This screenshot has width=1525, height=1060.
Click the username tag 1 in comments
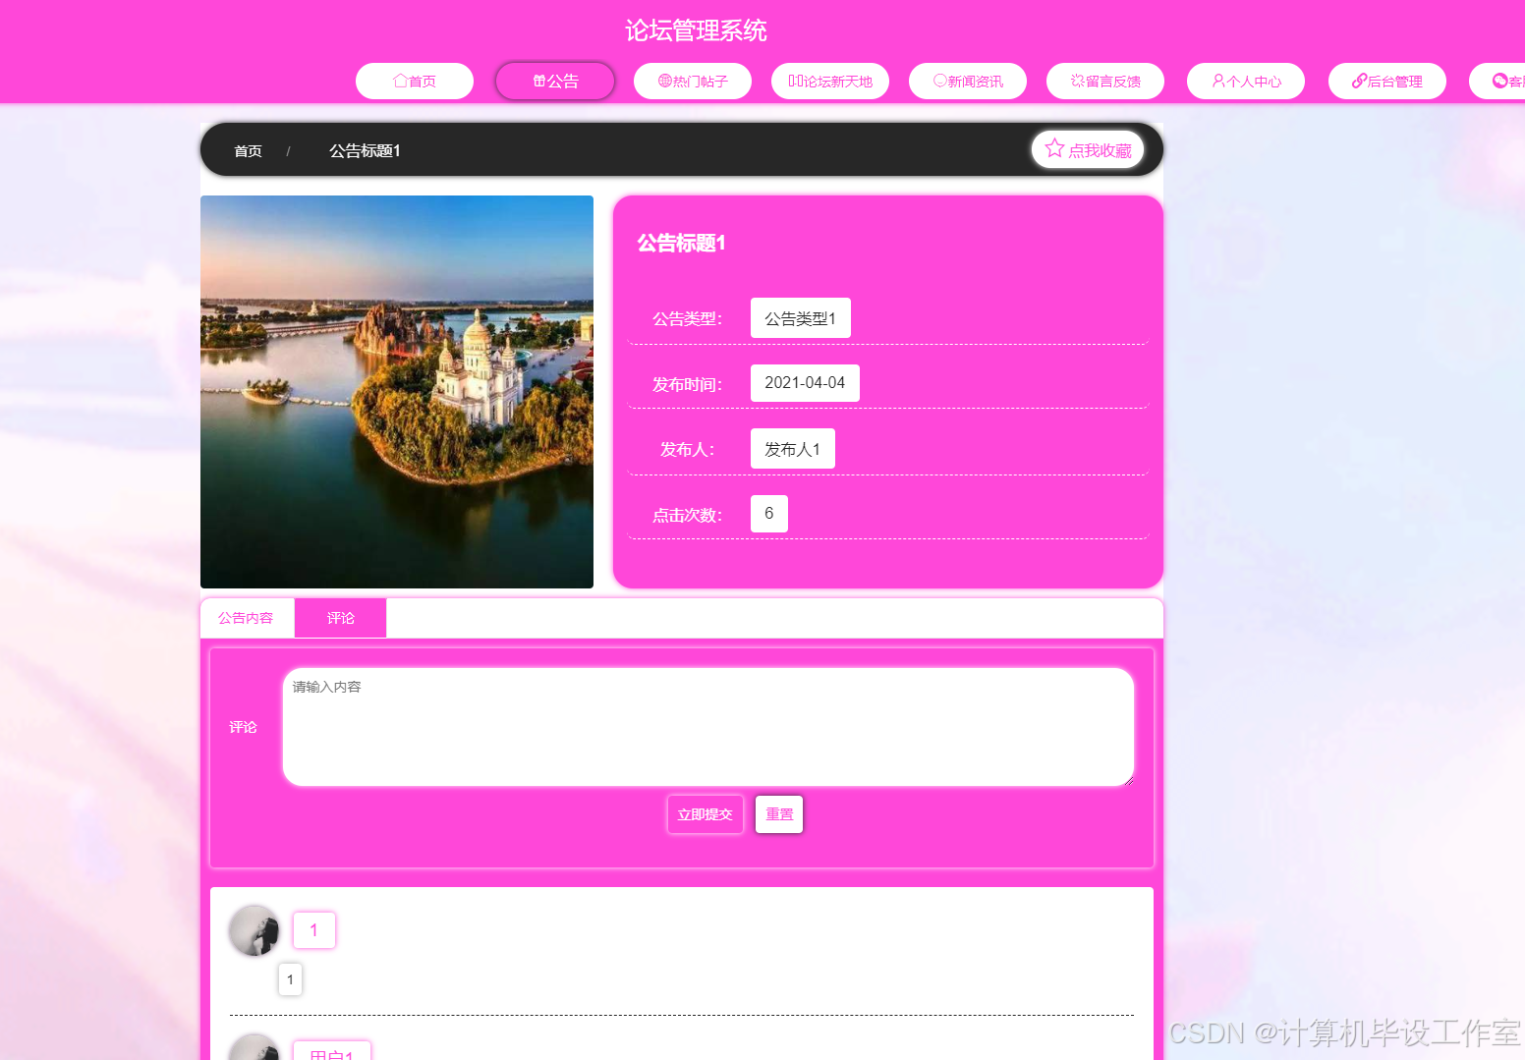click(314, 930)
